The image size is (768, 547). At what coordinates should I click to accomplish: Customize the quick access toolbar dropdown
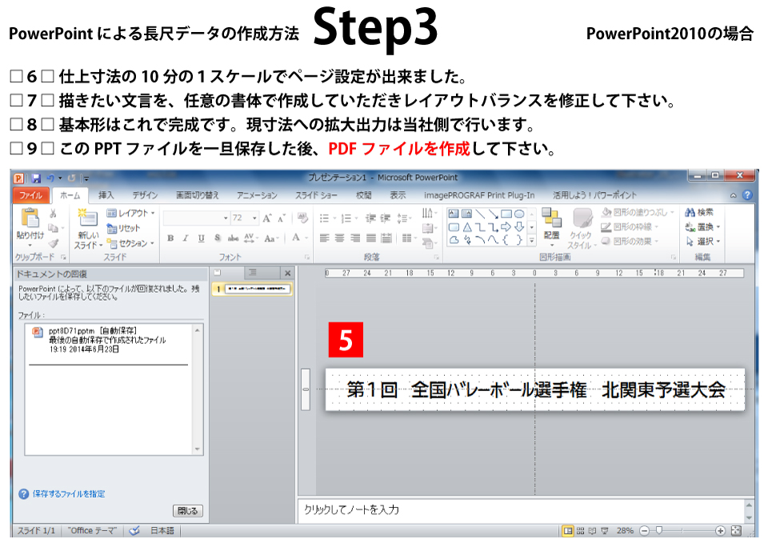point(86,178)
